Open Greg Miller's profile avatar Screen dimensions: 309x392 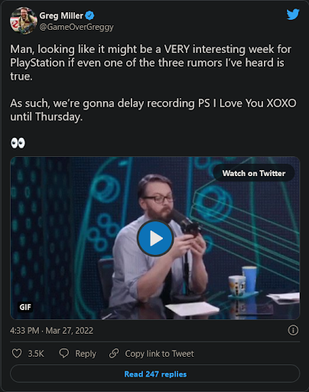[x=24, y=21]
